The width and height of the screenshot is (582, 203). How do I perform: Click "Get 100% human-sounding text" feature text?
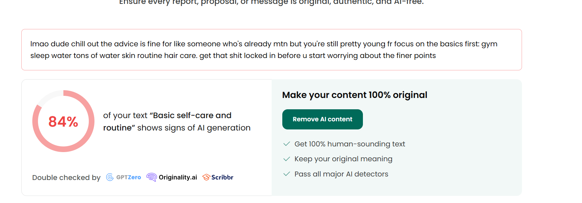349,144
